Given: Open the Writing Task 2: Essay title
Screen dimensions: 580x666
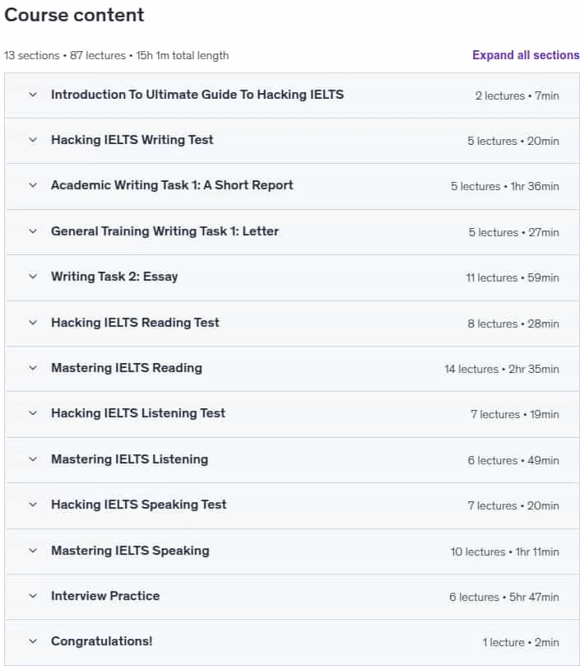Looking at the screenshot, I should point(114,277).
